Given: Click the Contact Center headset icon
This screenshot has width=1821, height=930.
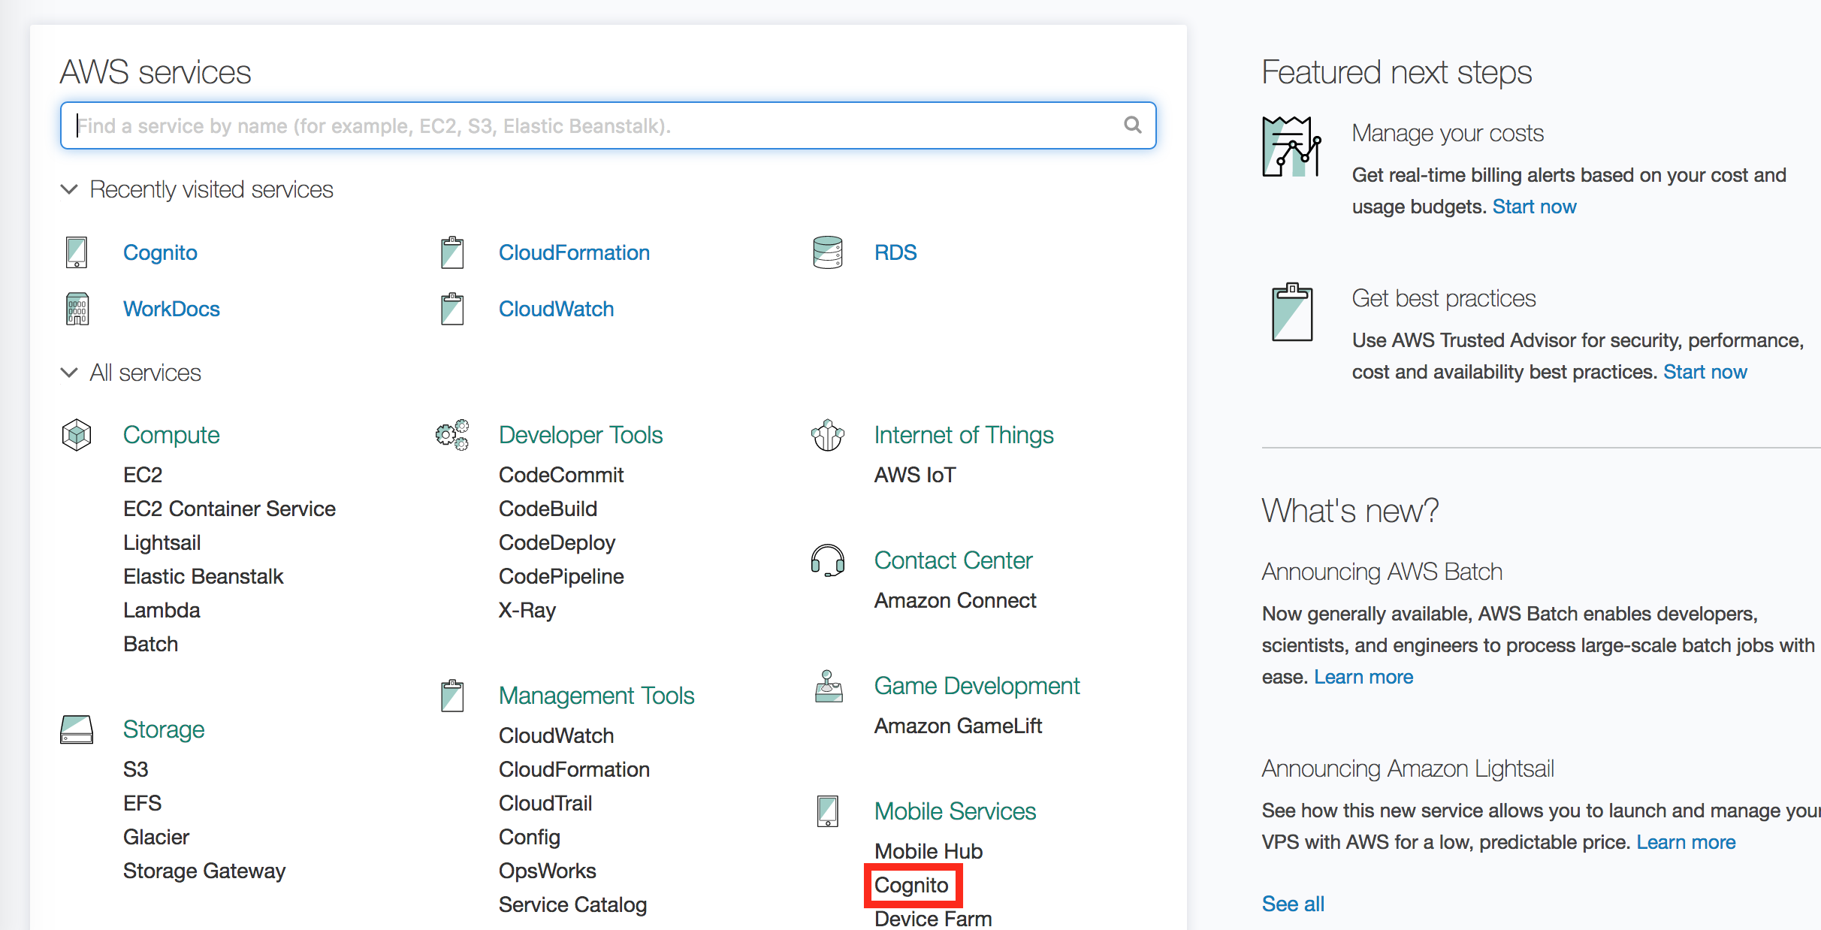Looking at the screenshot, I should pyautogui.click(x=827, y=560).
